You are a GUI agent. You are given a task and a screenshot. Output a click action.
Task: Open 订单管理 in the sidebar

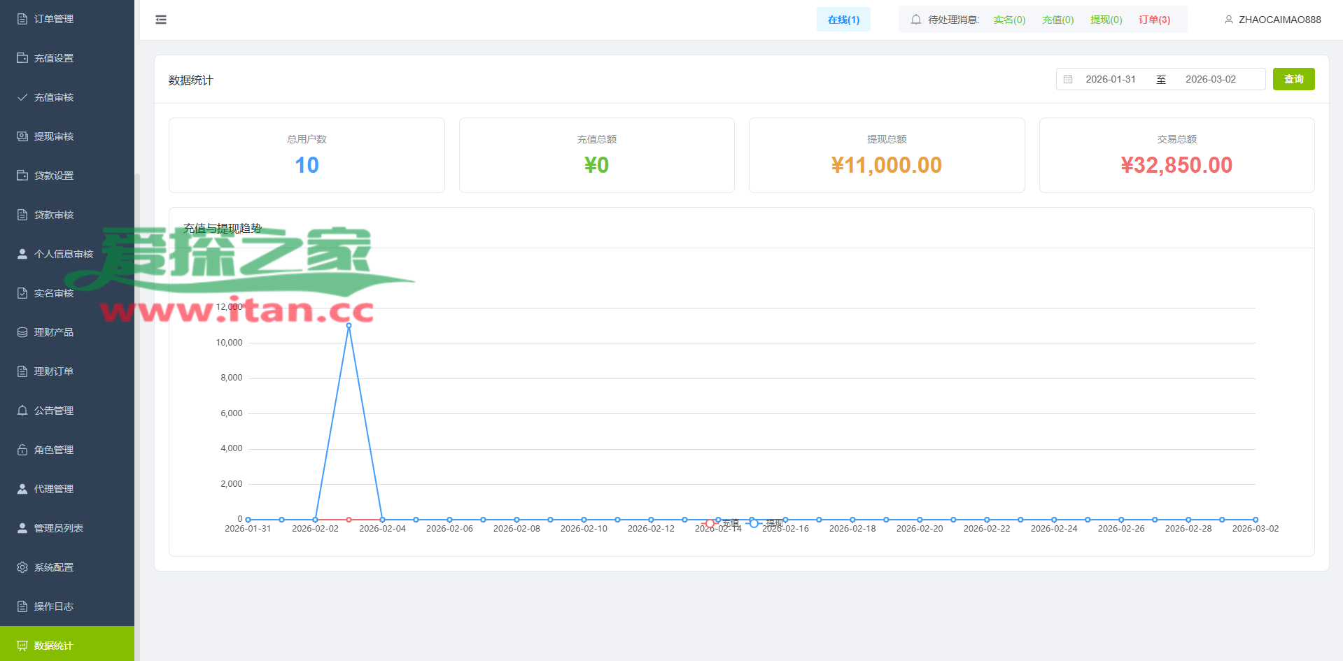[x=54, y=19]
